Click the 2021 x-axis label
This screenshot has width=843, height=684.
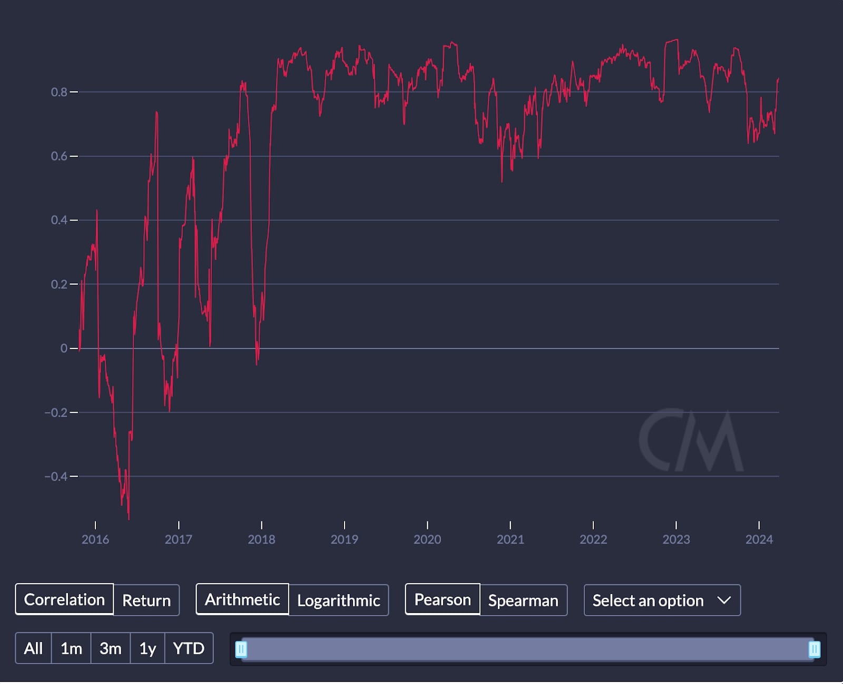[x=511, y=539]
